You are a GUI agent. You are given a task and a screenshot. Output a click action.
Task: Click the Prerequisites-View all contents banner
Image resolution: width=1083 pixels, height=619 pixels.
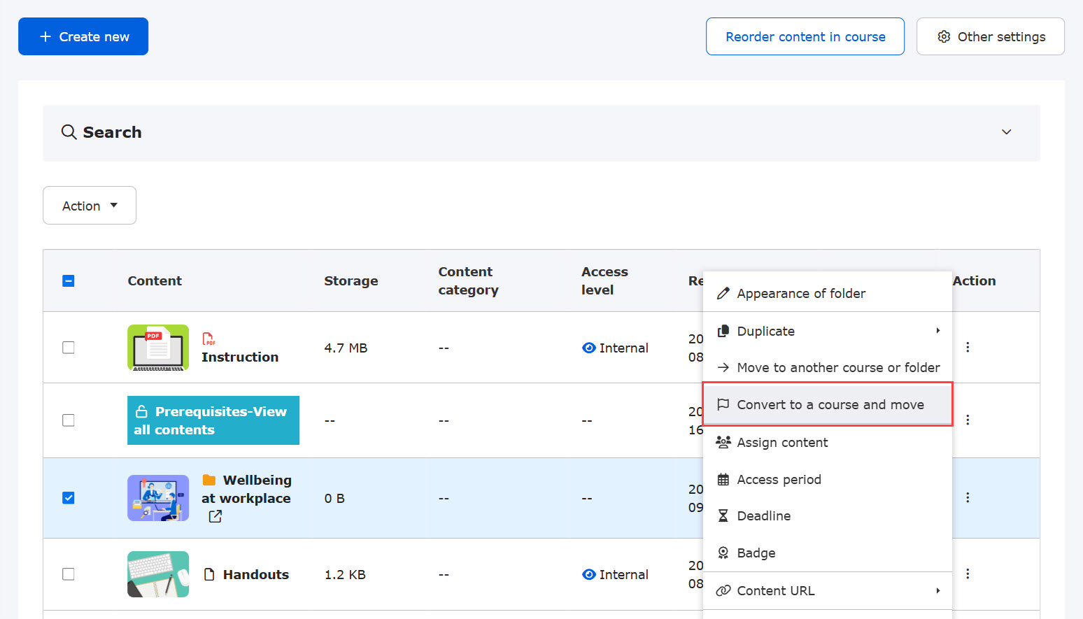[213, 420]
